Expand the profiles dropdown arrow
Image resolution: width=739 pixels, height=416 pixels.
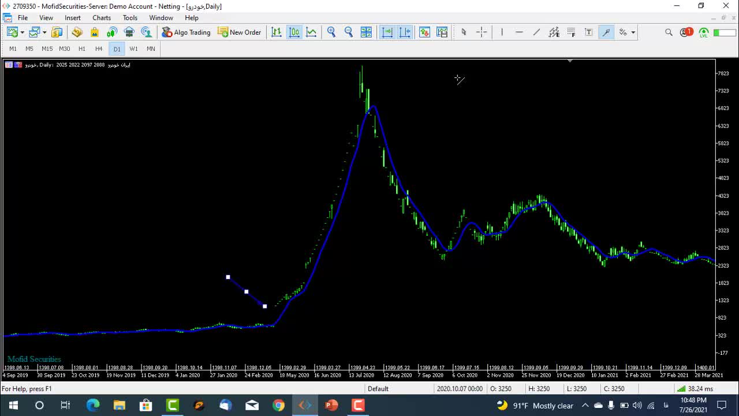(44, 32)
